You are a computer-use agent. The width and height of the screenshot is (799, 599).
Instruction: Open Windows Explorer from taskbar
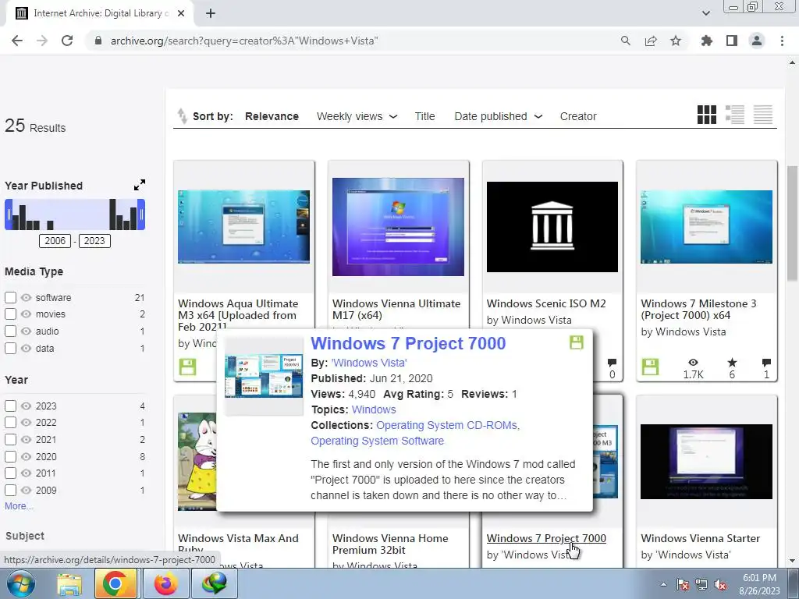pos(69,584)
